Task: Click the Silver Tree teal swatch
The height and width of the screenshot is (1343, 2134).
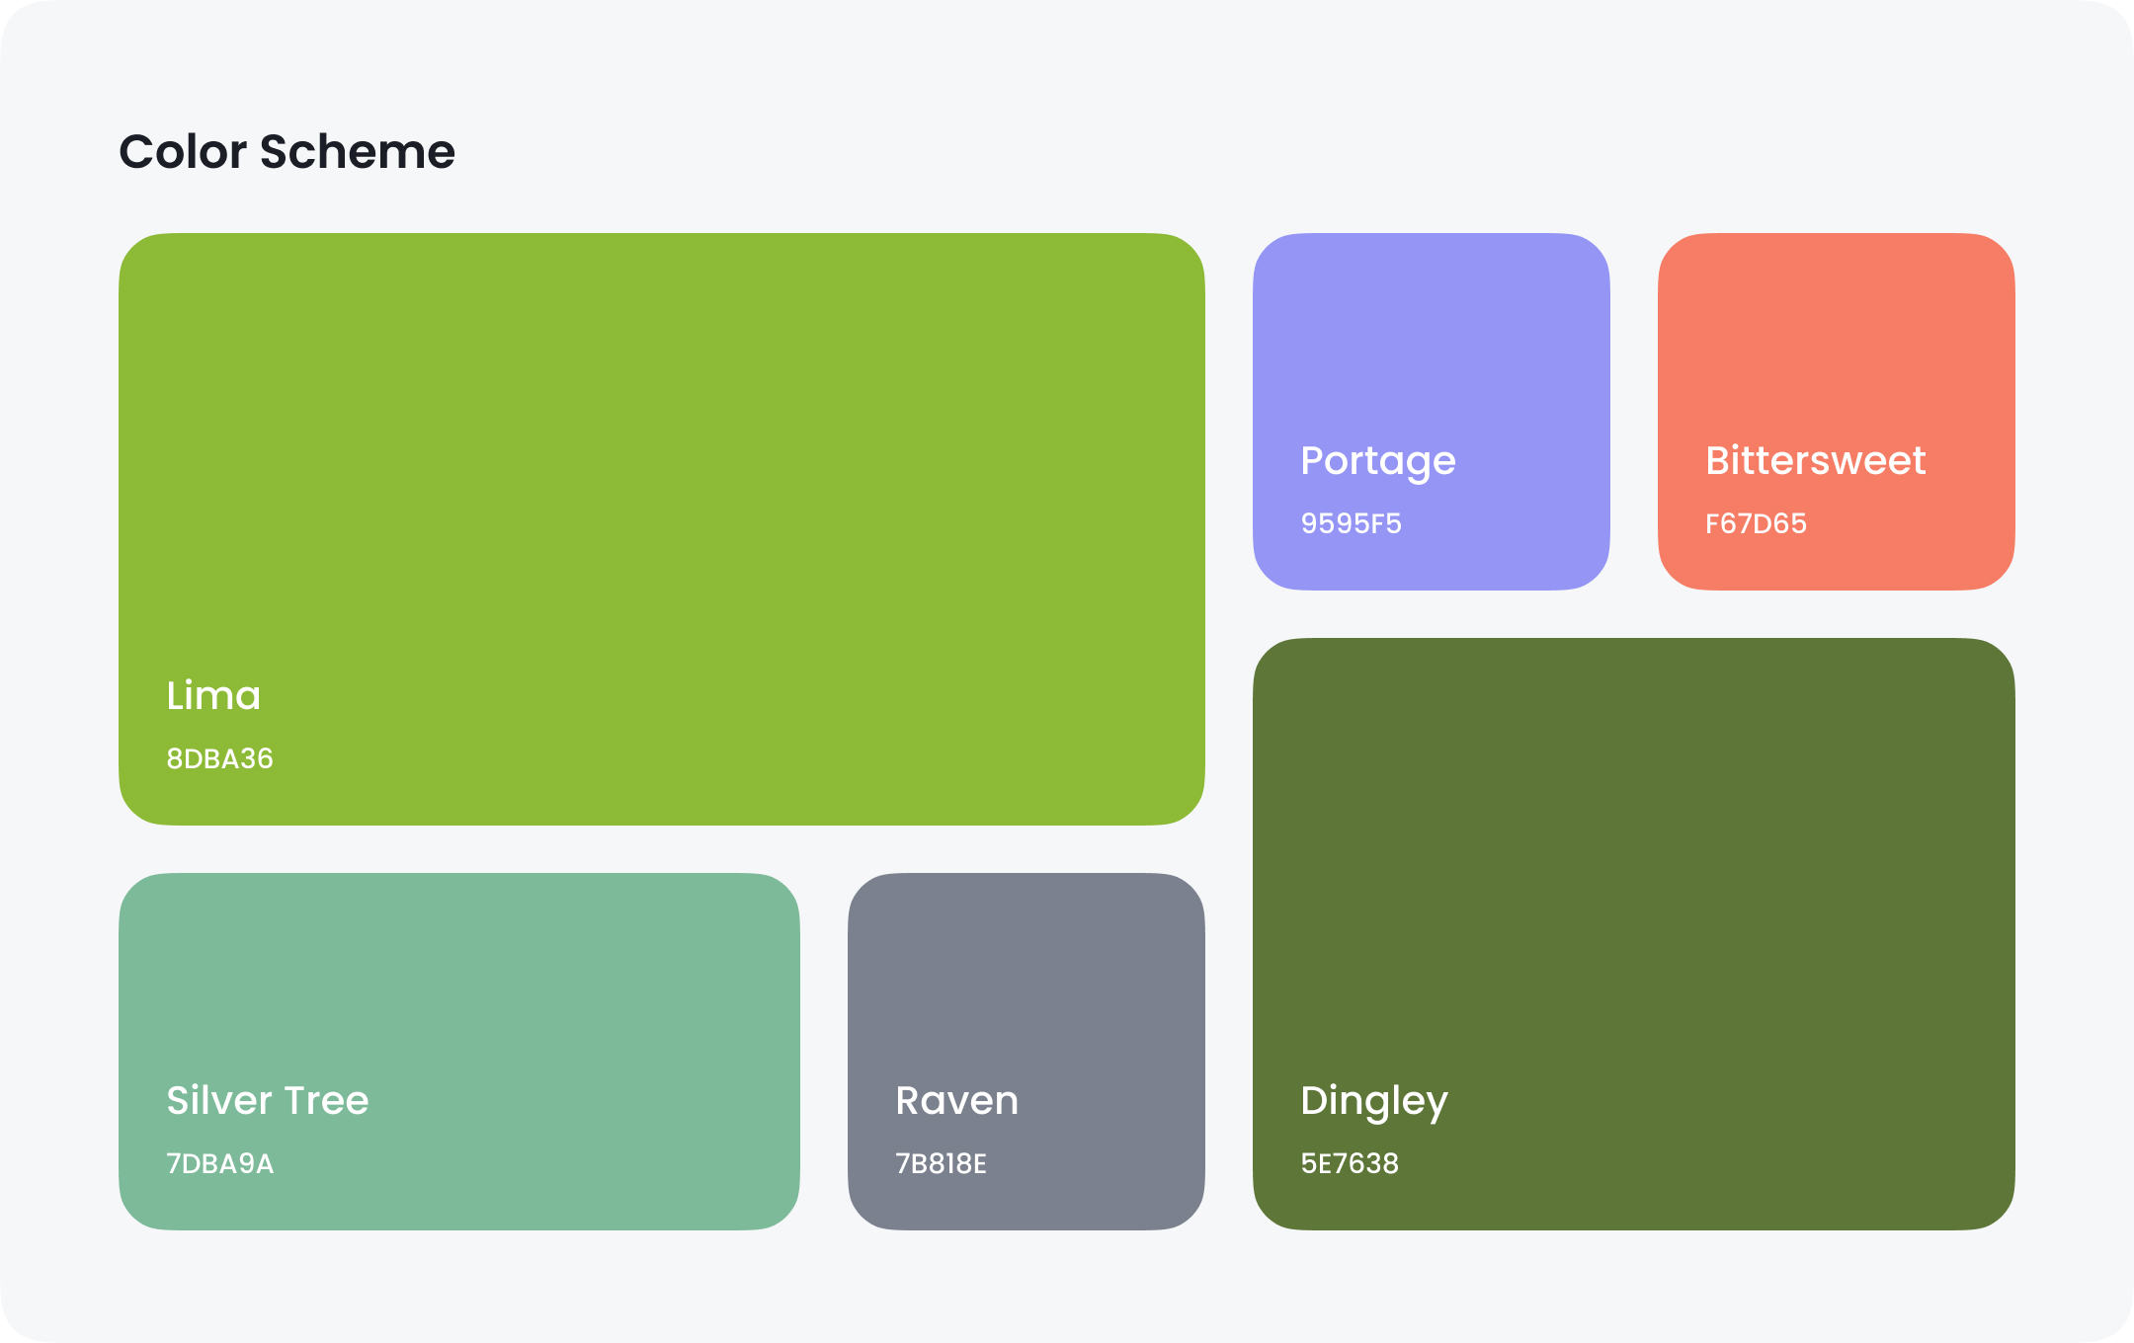Action: 458,1052
